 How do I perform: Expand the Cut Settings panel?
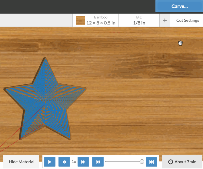tap(188, 20)
